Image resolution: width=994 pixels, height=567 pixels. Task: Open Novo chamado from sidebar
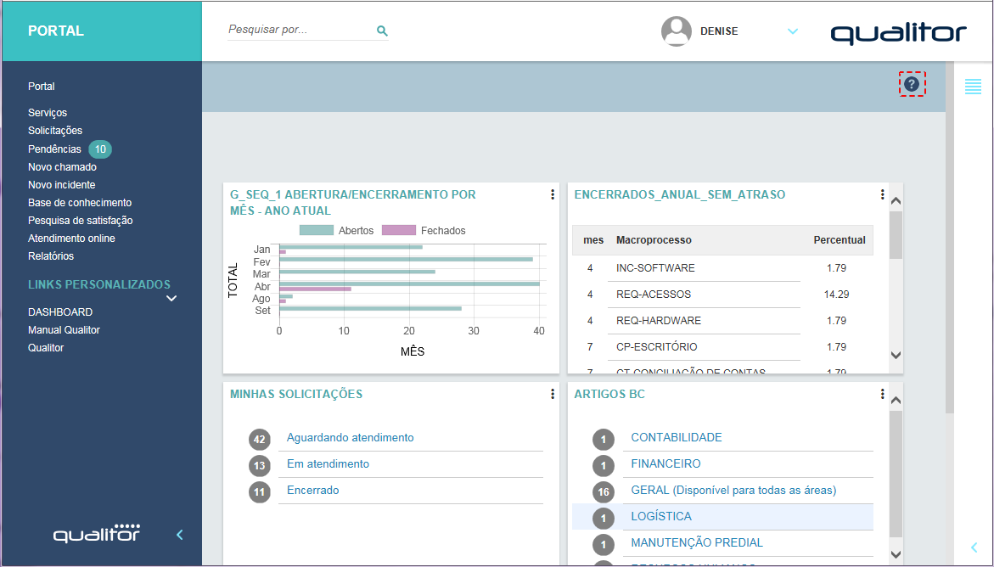pyautogui.click(x=62, y=167)
